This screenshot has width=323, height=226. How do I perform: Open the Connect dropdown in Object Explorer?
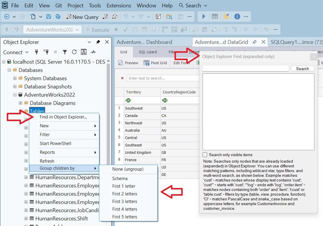click(16, 52)
